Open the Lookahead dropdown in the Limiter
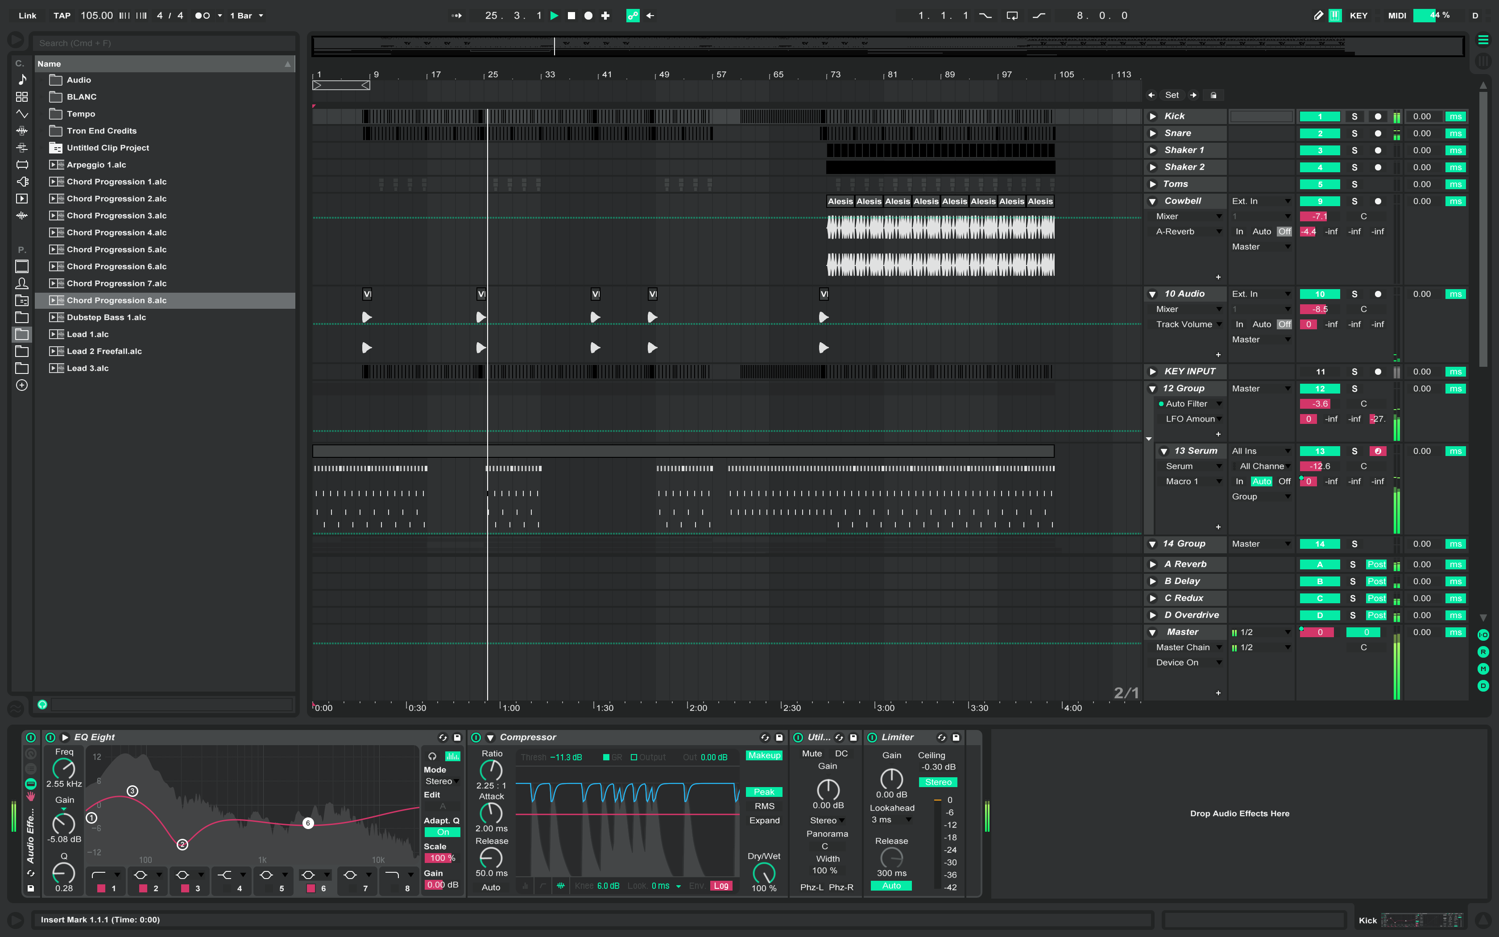The height and width of the screenshot is (937, 1499). click(x=892, y=820)
